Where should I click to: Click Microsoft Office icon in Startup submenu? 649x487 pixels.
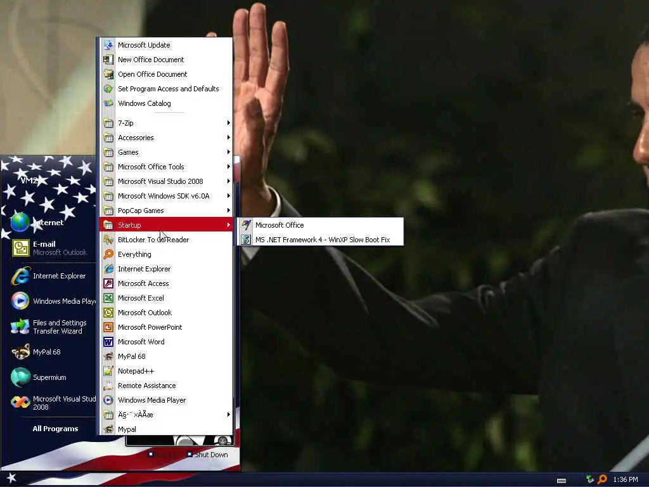tap(246, 225)
